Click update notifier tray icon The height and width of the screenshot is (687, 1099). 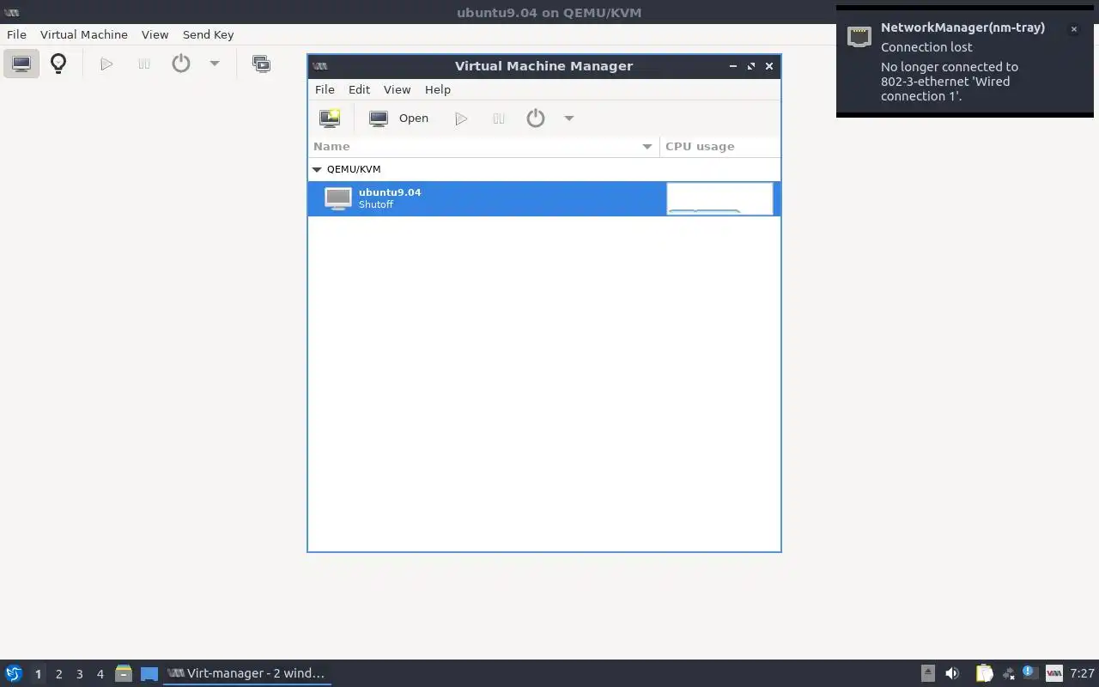(1029, 673)
